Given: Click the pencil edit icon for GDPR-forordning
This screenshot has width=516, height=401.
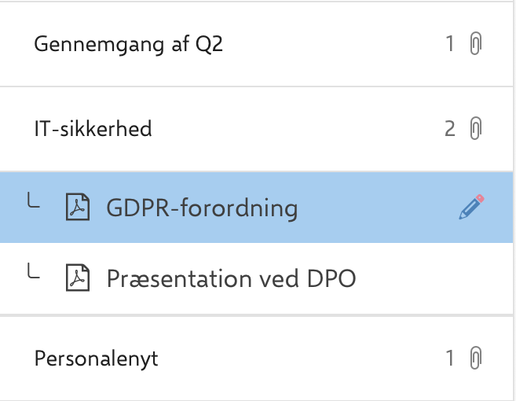Looking at the screenshot, I should click(471, 208).
